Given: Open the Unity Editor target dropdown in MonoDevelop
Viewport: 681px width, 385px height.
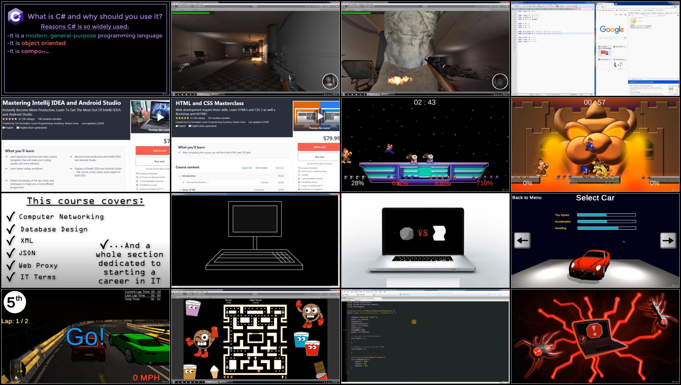Looking at the screenshot, I should [366, 294].
